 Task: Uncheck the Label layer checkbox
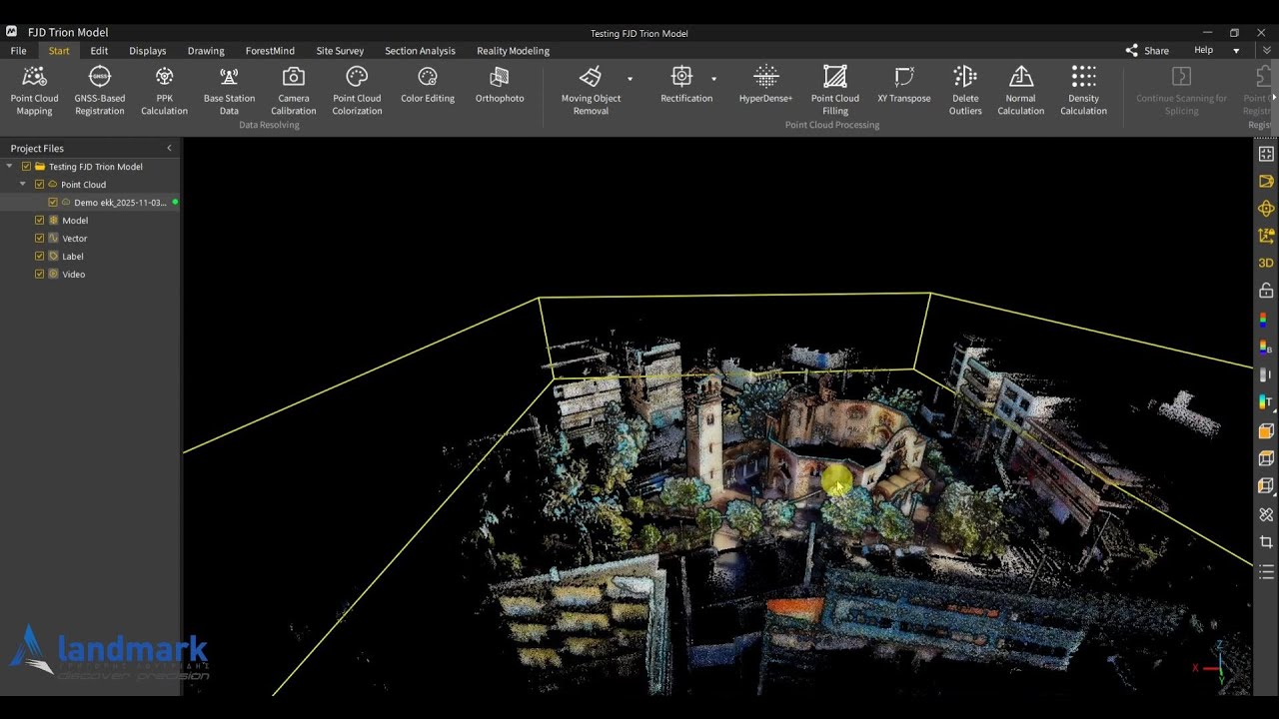40,257
